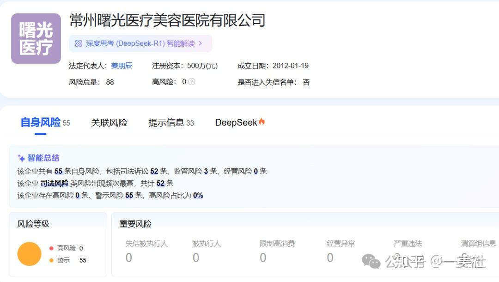The height and width of the screenshot is (282, 499).
Task: Click the 司法风险 highlighted text in summary
Action: 55,184
